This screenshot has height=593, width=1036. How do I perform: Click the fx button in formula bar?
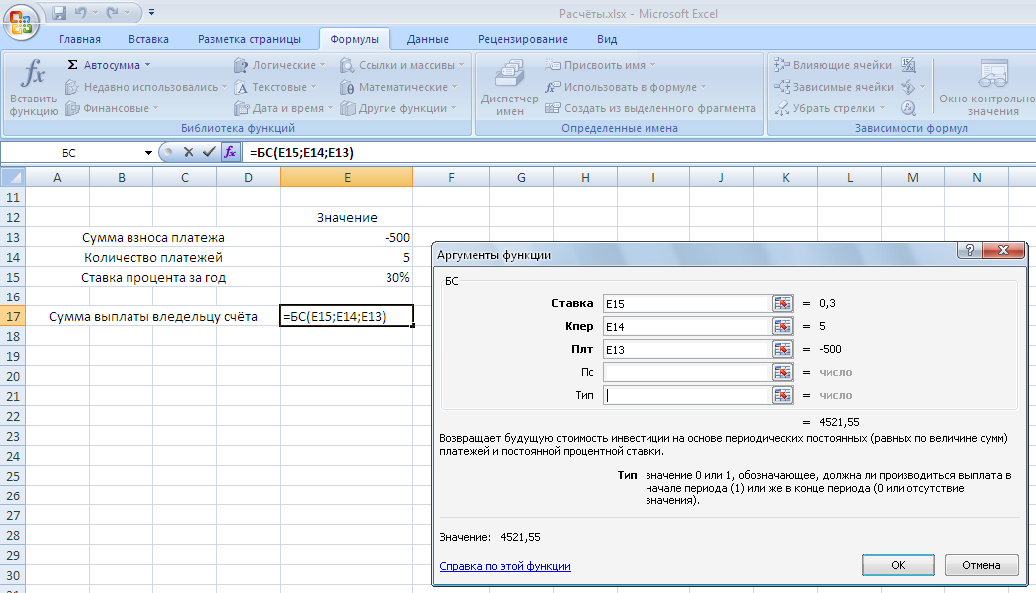pos(230,152)
